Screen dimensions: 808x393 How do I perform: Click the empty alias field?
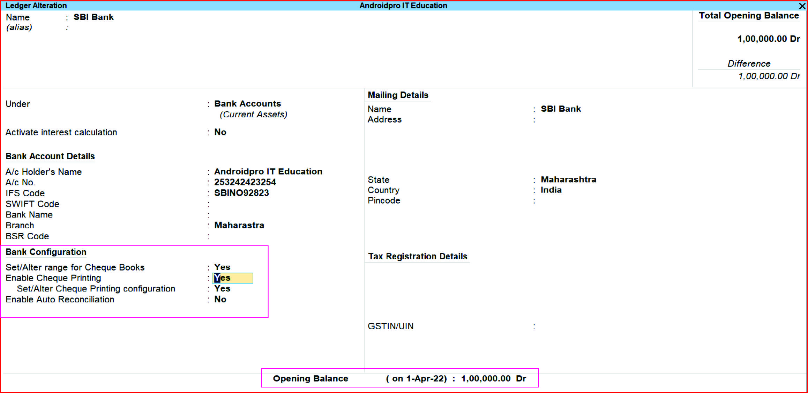[91, 27]
